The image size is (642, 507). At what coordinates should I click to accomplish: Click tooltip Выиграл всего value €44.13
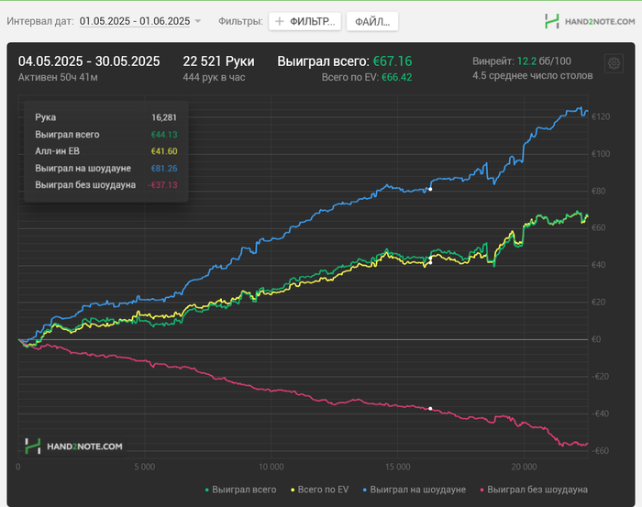164,135
